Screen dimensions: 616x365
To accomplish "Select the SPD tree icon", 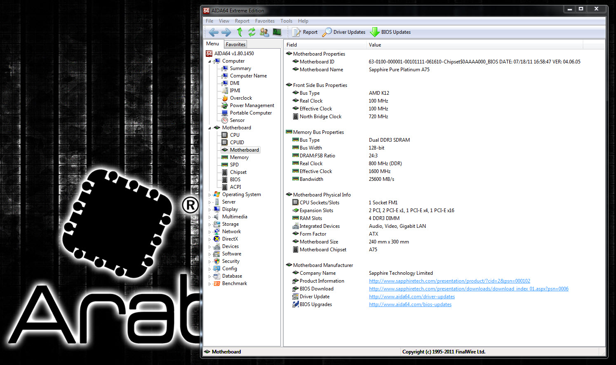I will point(225,165).
